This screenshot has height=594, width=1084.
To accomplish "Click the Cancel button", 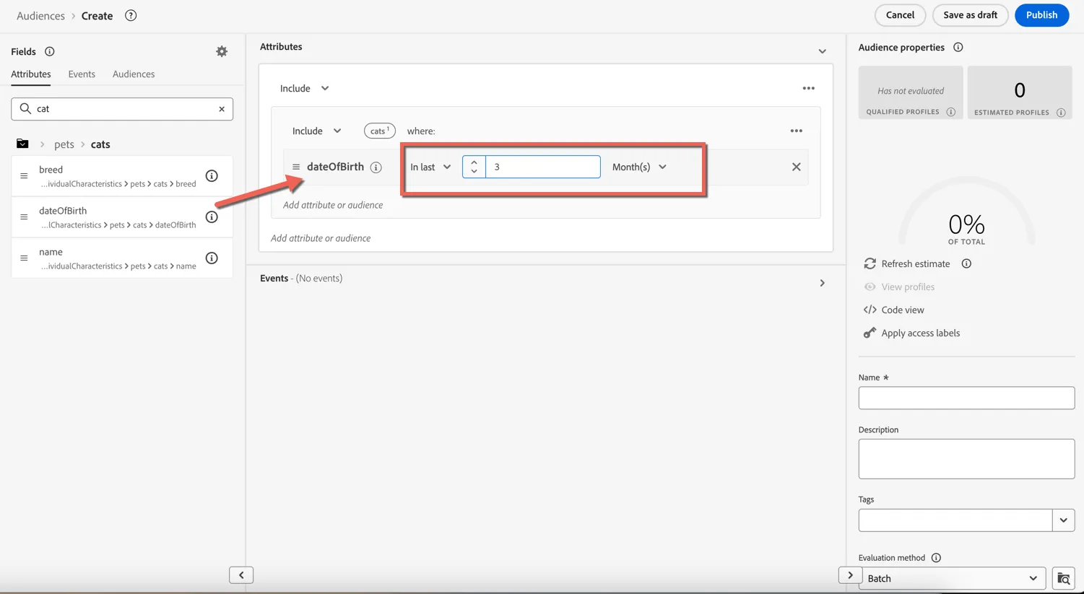I will pyautogui.click(x=900, y=15).
